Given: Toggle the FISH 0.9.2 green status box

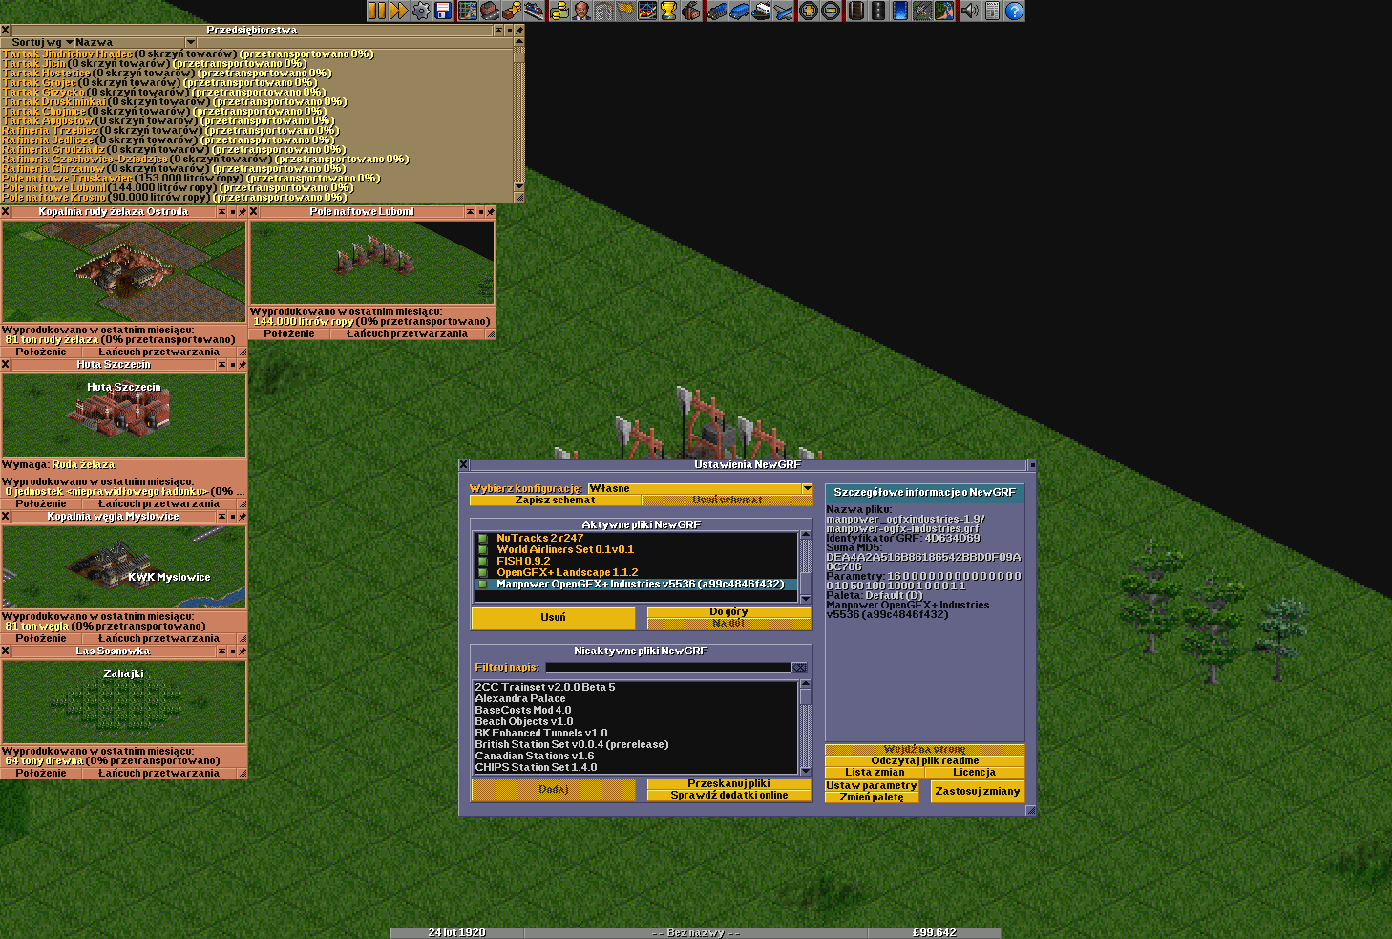Looking at the screenshot, I should pyautogui.click(x=483, y=562).
